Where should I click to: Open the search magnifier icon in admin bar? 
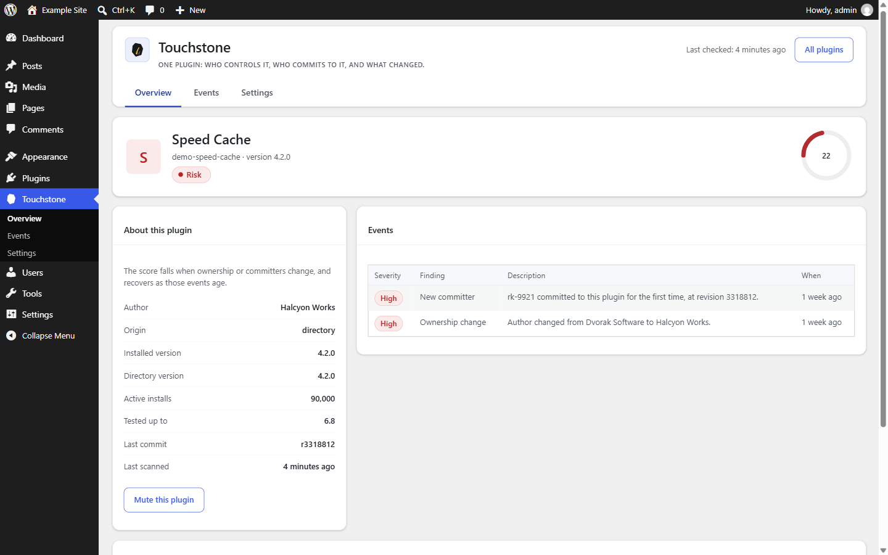click(102, 10)
